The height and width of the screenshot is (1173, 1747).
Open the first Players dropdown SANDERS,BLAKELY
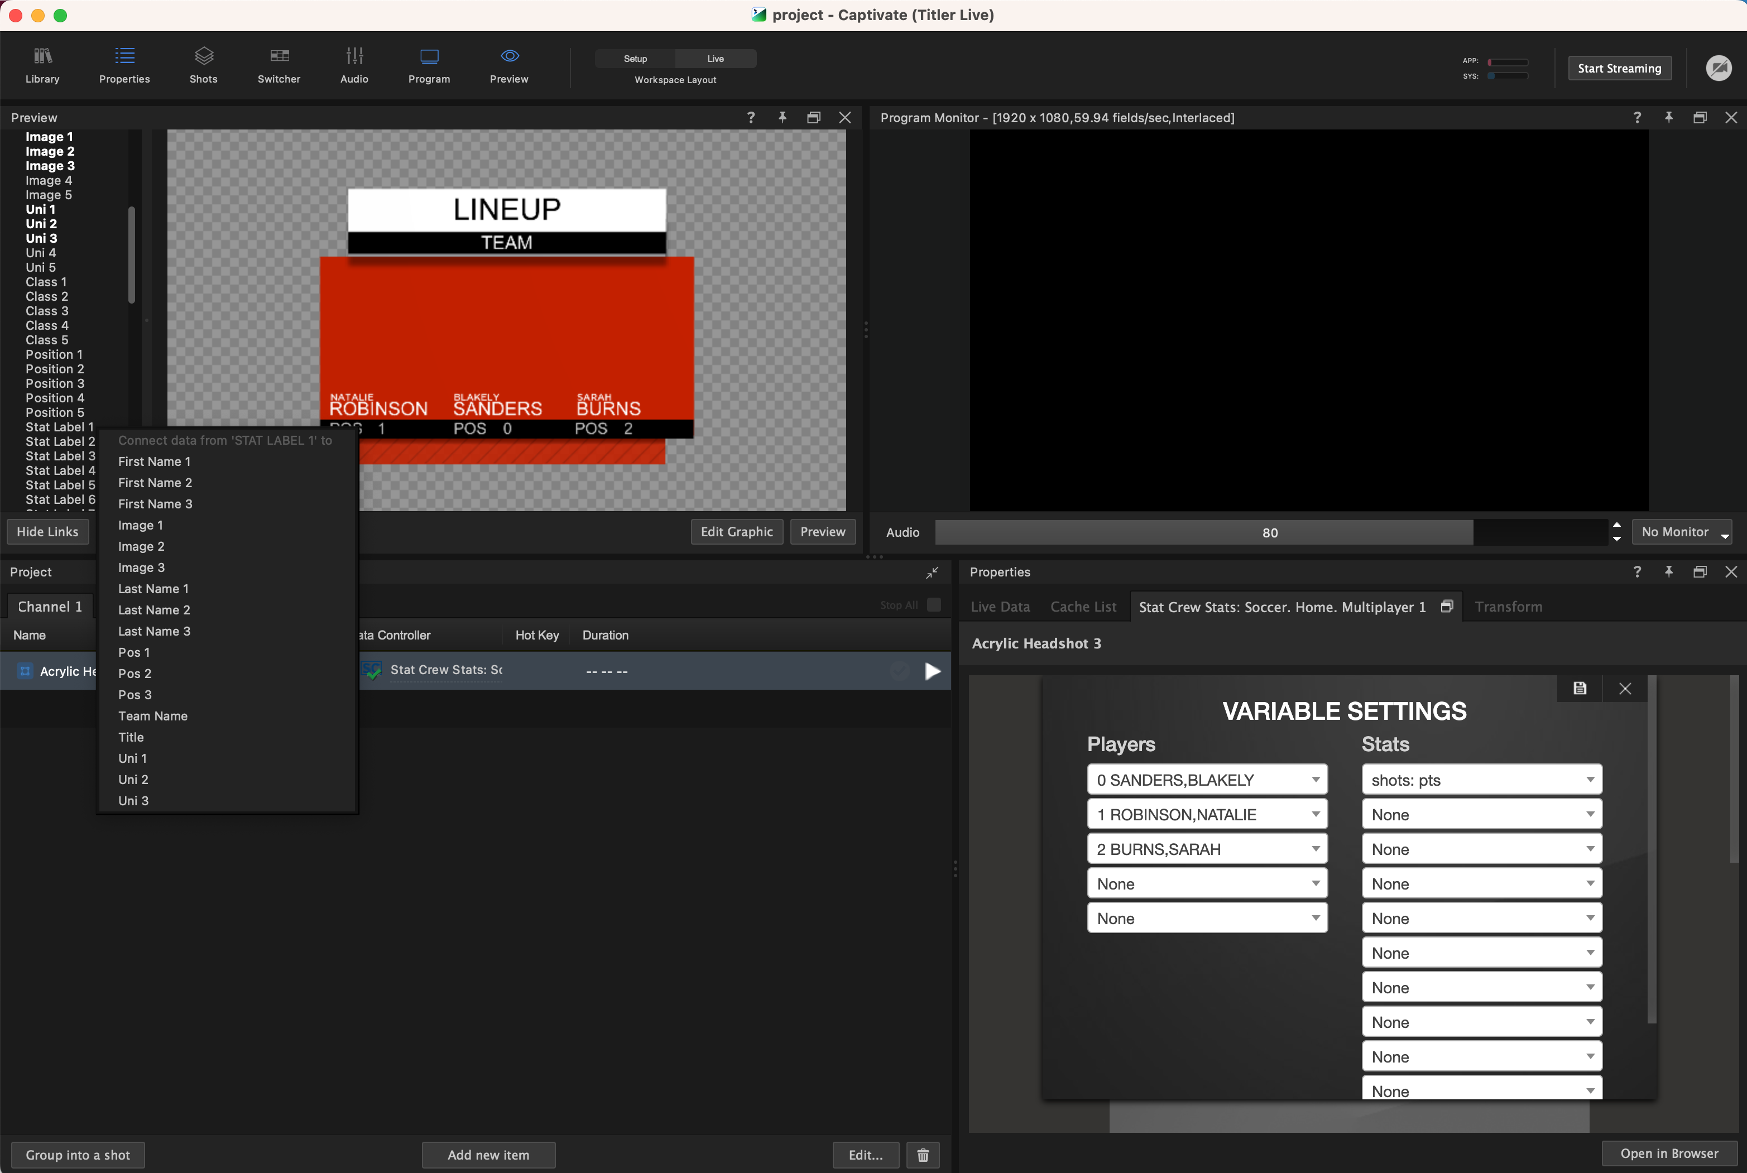[1207, 780]
